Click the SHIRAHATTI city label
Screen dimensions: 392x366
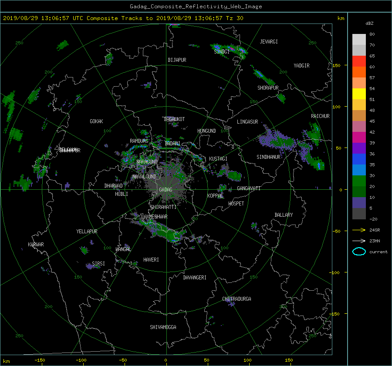pyautogui.click(x=163, y=207)
